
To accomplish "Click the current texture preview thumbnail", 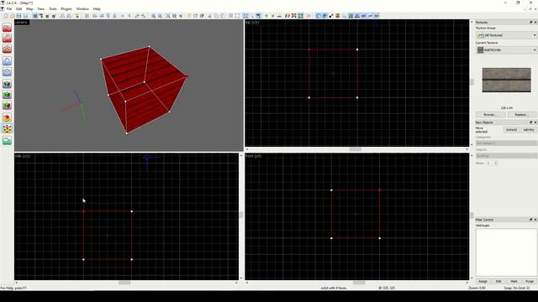I will 506,80.
